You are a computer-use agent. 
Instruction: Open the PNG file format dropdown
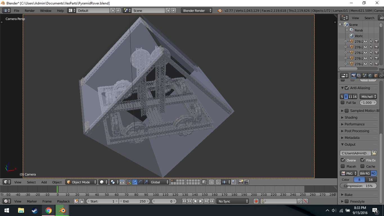pyautogui.click(x=349, y=173)
